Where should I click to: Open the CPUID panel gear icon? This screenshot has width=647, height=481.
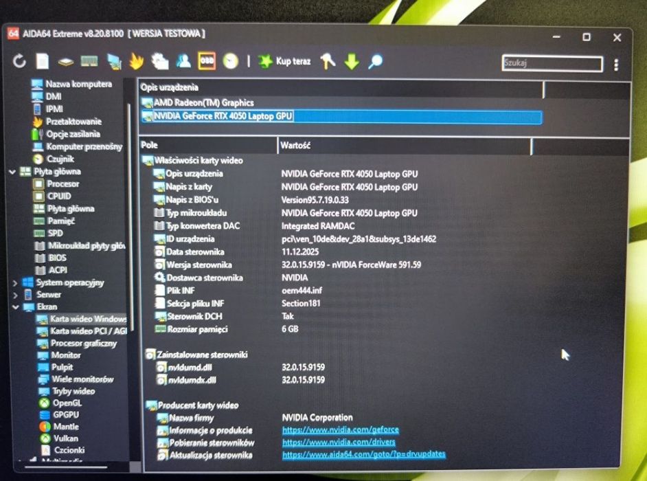click(159, 62)
